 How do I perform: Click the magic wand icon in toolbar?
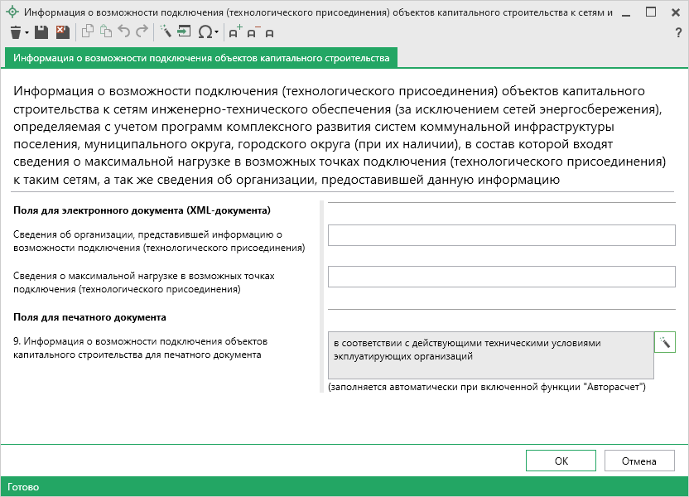coord(165,32)
